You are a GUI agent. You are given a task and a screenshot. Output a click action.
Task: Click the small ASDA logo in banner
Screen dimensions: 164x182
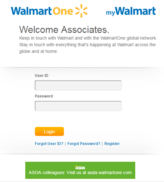pos(80,167)
